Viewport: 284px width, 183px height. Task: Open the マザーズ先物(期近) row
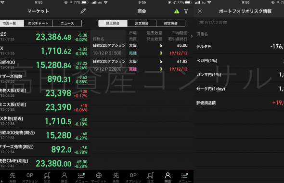(x=45, y=149)
